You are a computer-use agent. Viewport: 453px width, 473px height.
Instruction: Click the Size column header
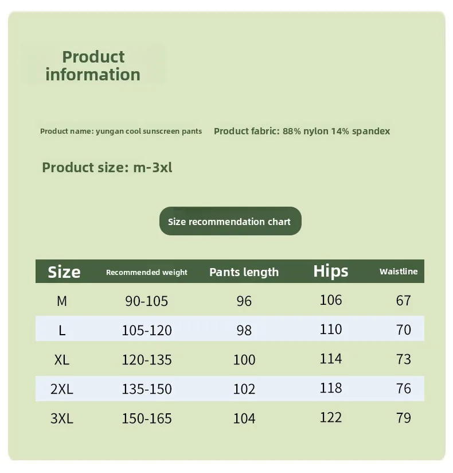(64, 272)
